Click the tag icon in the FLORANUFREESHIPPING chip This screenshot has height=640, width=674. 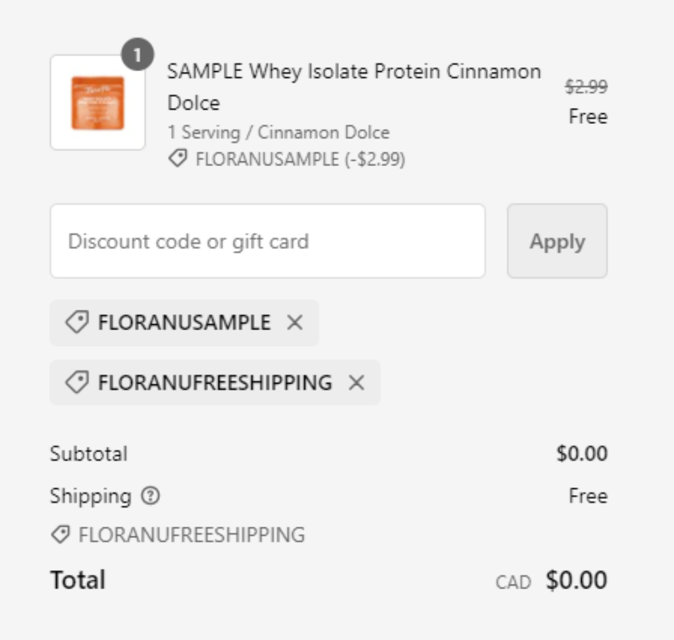tap(77, 382)
